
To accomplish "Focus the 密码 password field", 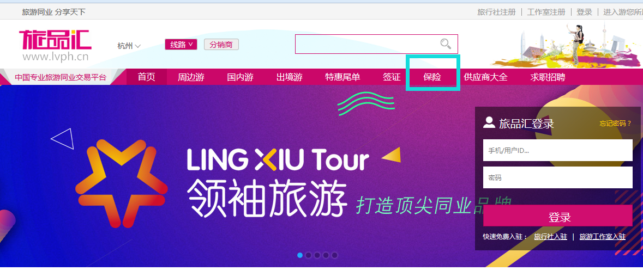I will pyautogui.click(x=558, y=177).
